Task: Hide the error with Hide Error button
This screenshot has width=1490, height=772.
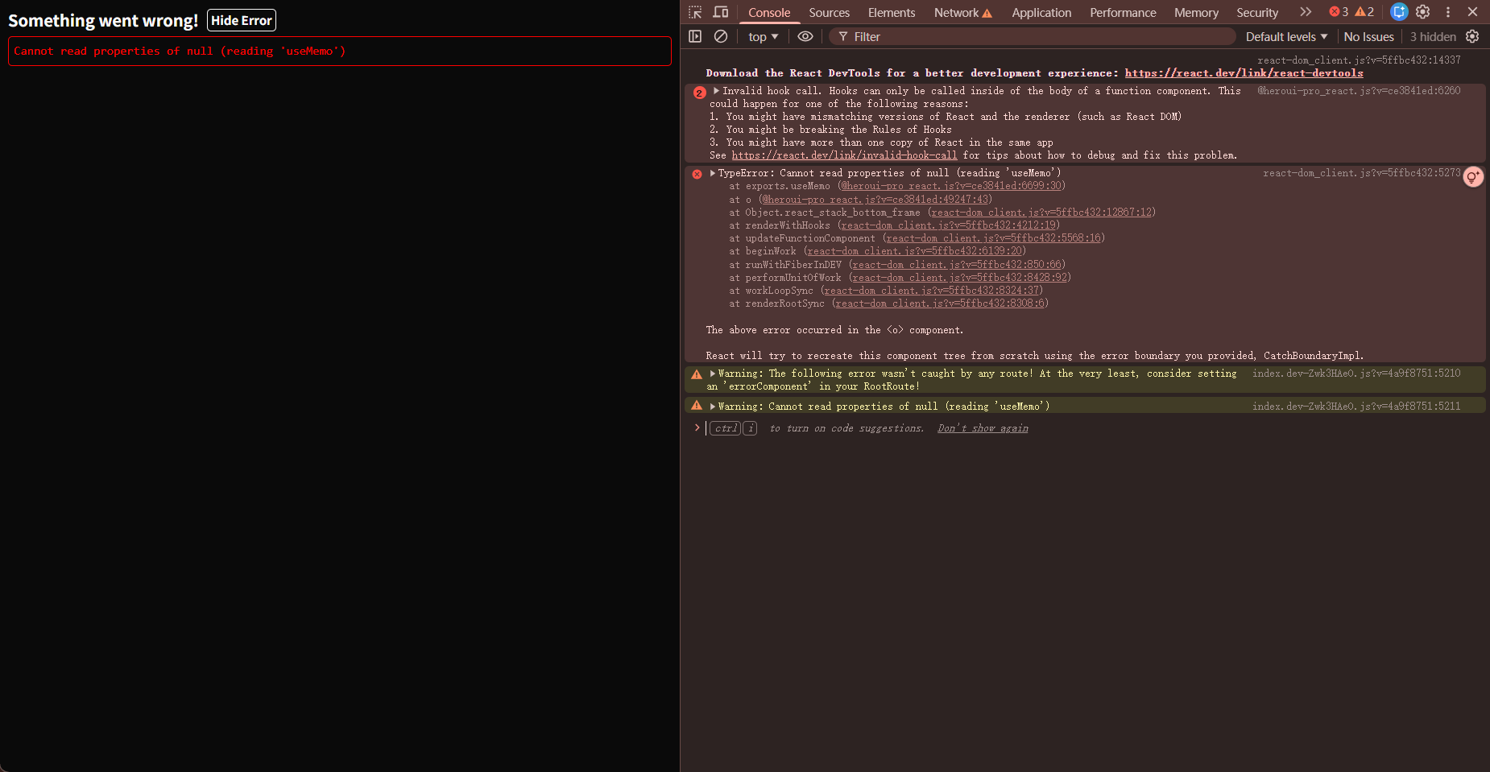Action: tap(242, 20)
